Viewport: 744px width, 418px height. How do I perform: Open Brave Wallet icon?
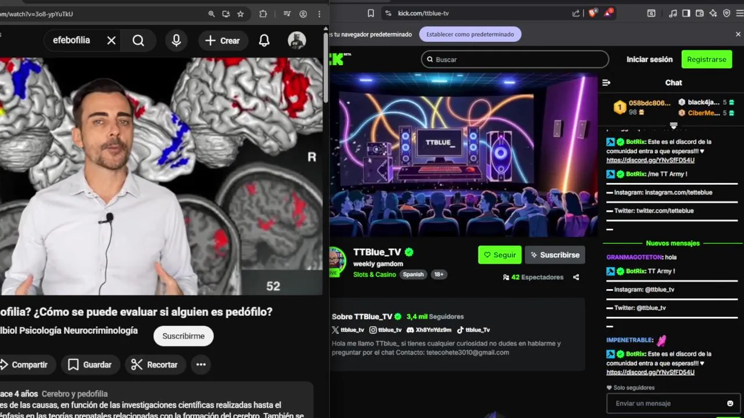pyautogui.click(x=700, y=13)
